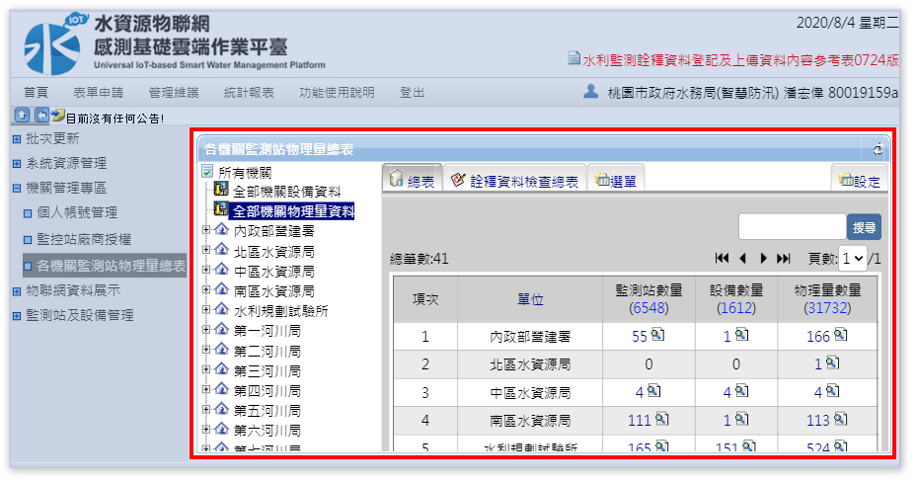Screen dimensions: 917x482
Task: Open 表單申請 menu
Action: click(99, 93)
